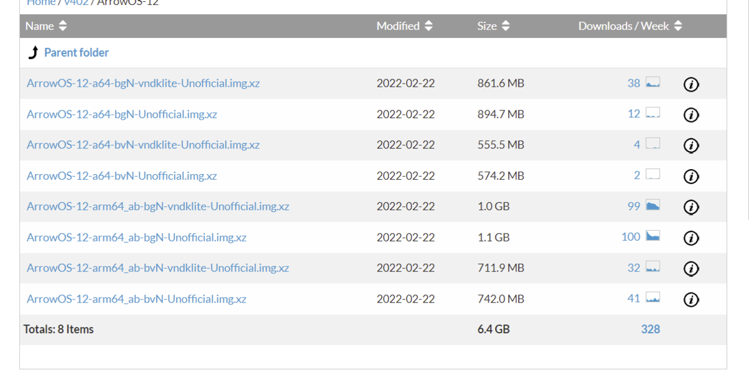Show info for ArrowOS-12-arm64_ab-bgN-Unofficial.img.xz
Viewport: 749px width, 370px height.
(691, 238)
